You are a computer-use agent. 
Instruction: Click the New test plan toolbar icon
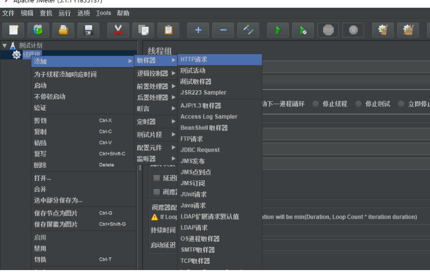click(x=13, y=30)
